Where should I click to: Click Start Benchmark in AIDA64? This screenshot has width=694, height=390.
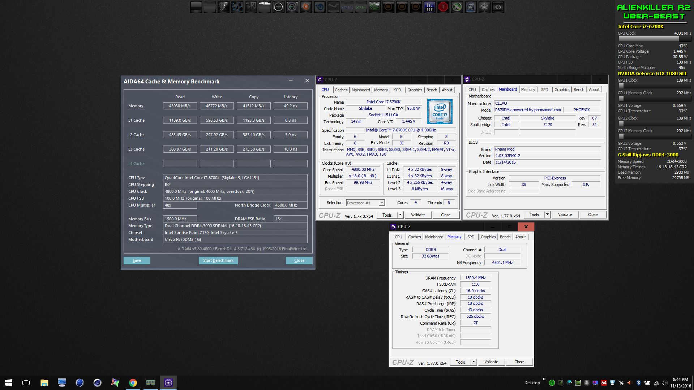[218, 260]
